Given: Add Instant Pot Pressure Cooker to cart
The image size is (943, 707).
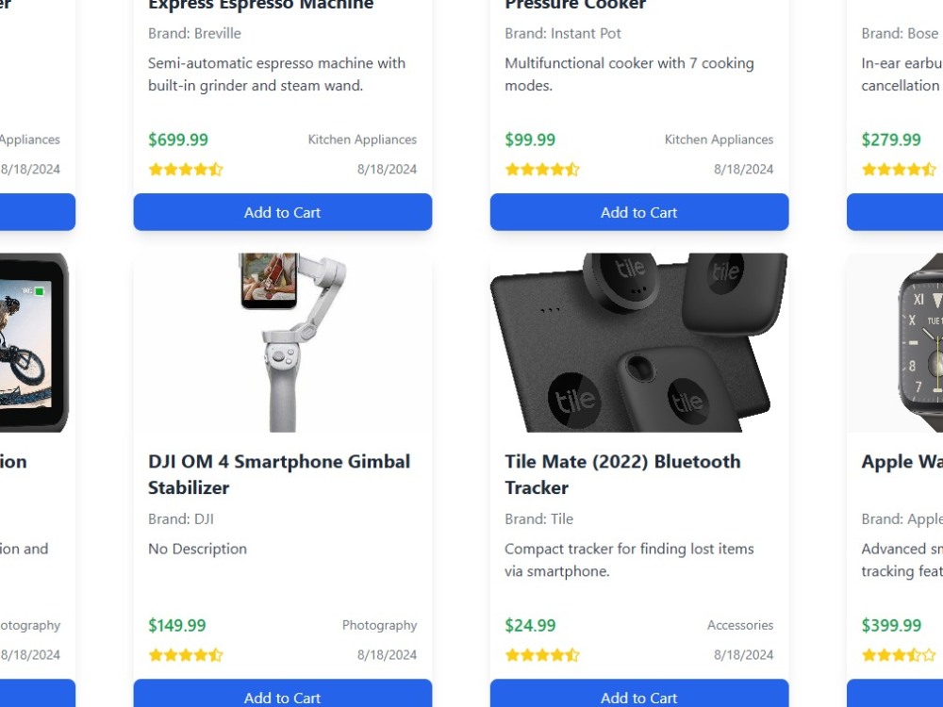Looking at the screenshot, I should (x=639, y=212).
